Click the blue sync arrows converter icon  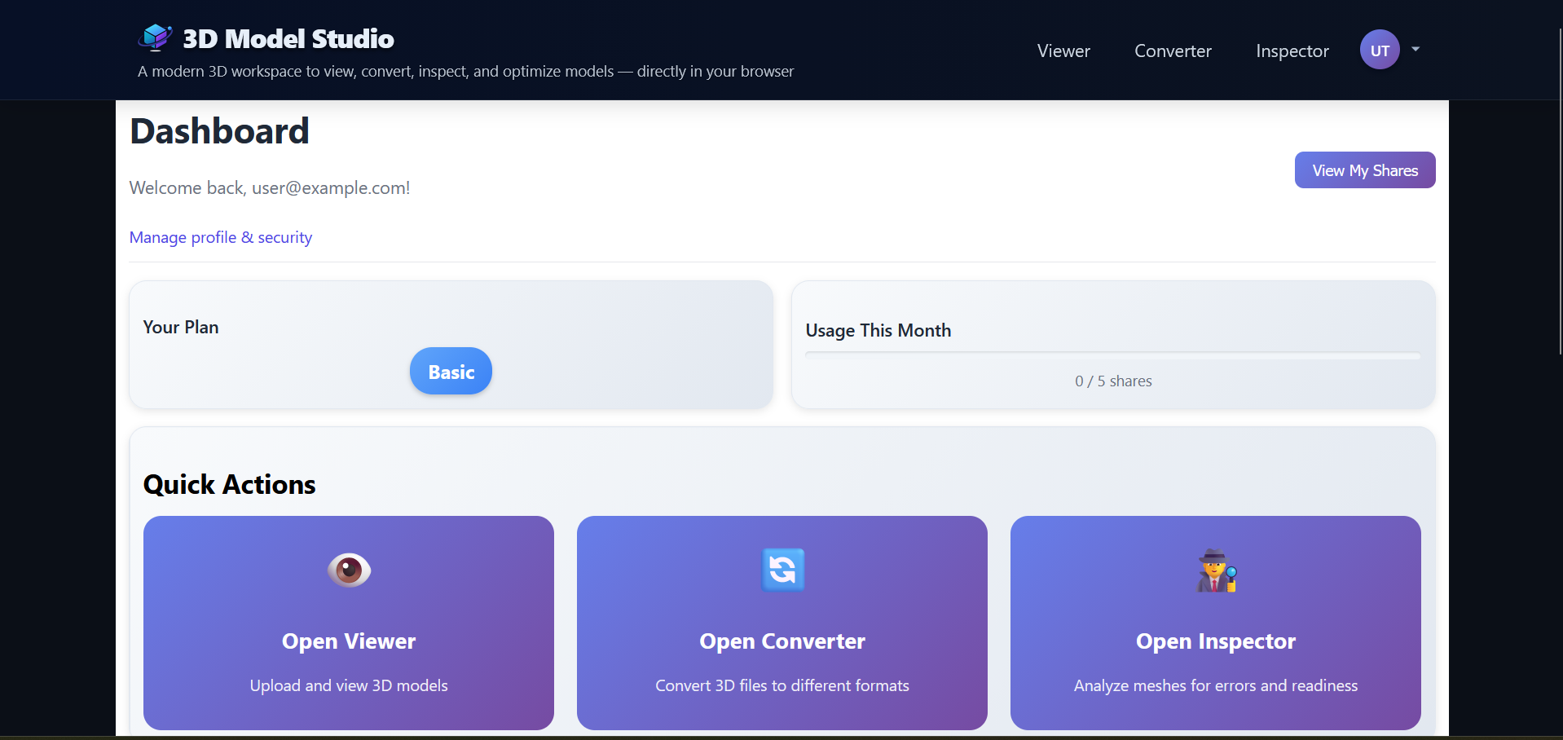pyautogui.click(x=782, y=570)
